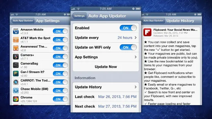Viewport: 212px width, 119px height.
Task: Open the App Settings row chevron
Action: click(x=135, y=57)
